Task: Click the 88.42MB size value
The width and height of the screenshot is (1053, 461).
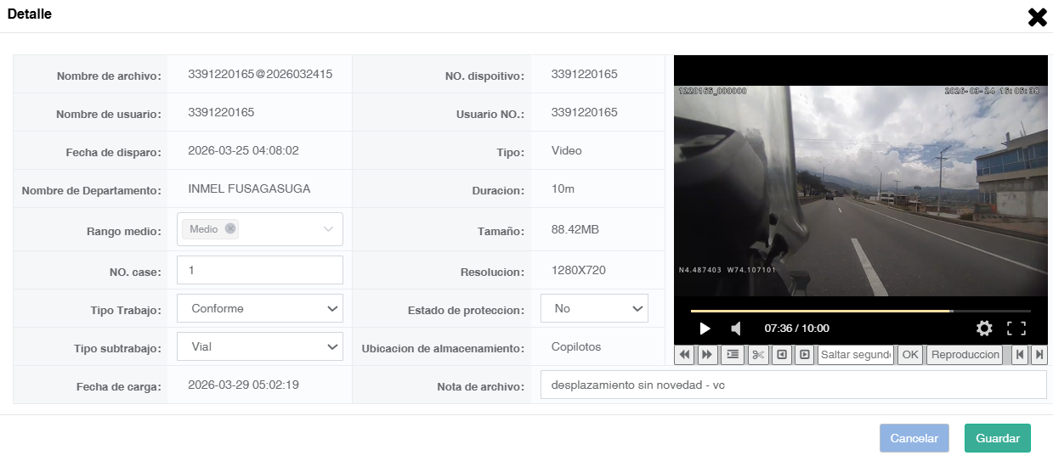Action: (577, 230)
